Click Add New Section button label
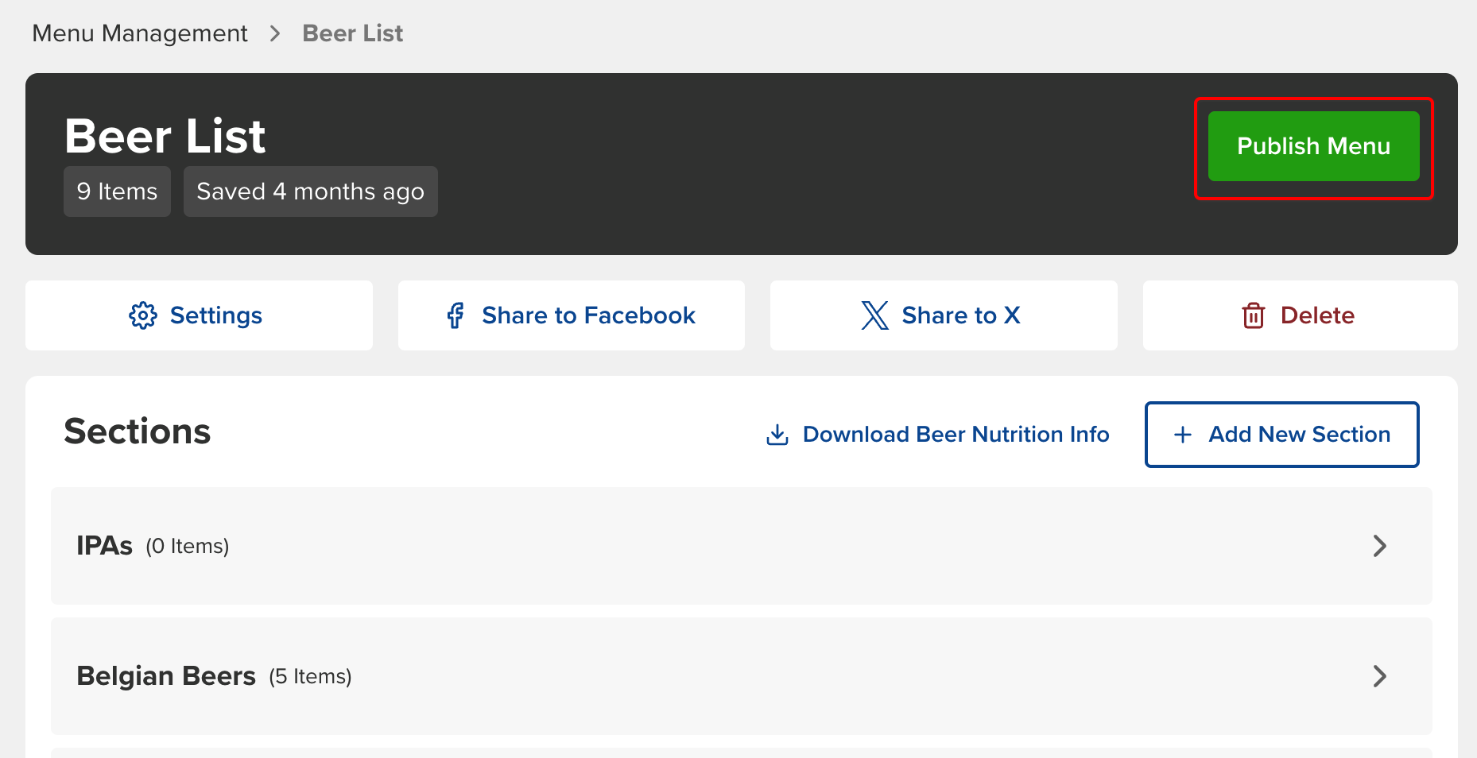Viewport: 1477px width, 758px height. click(1299, 435)
